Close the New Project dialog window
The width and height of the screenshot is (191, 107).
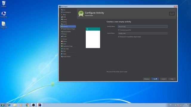pyautogui.click(x=175, y=7)
